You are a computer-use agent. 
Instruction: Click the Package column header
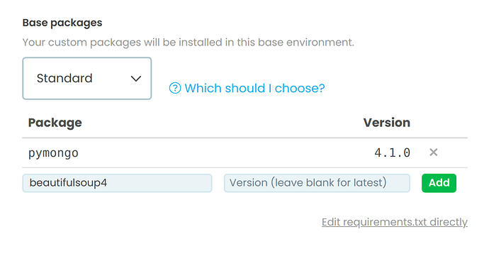point(55,123)
